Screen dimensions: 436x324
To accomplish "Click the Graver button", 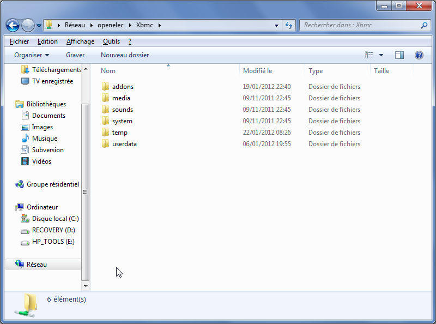I will pyautogui.click(x=75, y=55).
